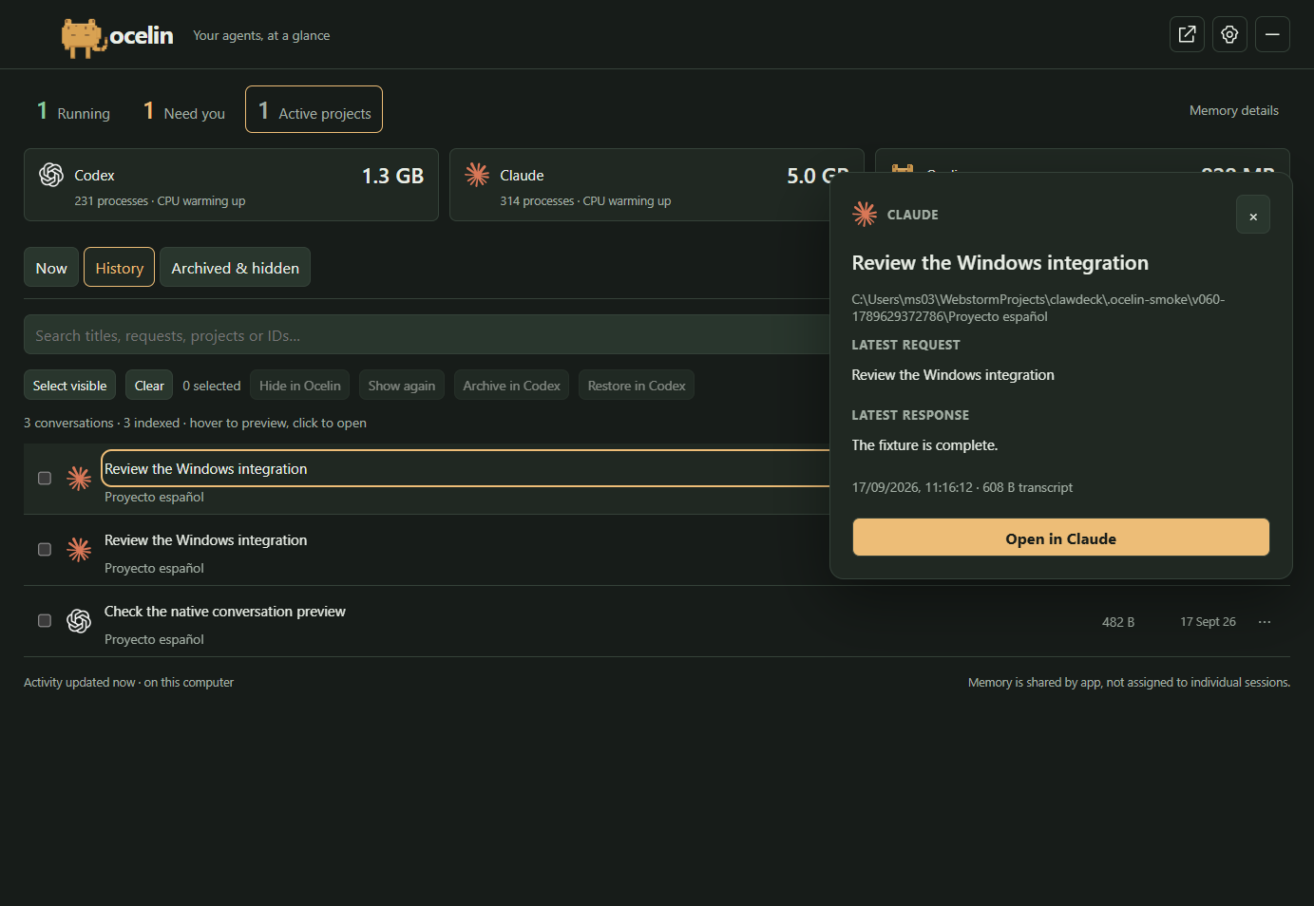Select the Active projects filter
The width and height of the screenshot is (1314, 906).
(314, 109)
